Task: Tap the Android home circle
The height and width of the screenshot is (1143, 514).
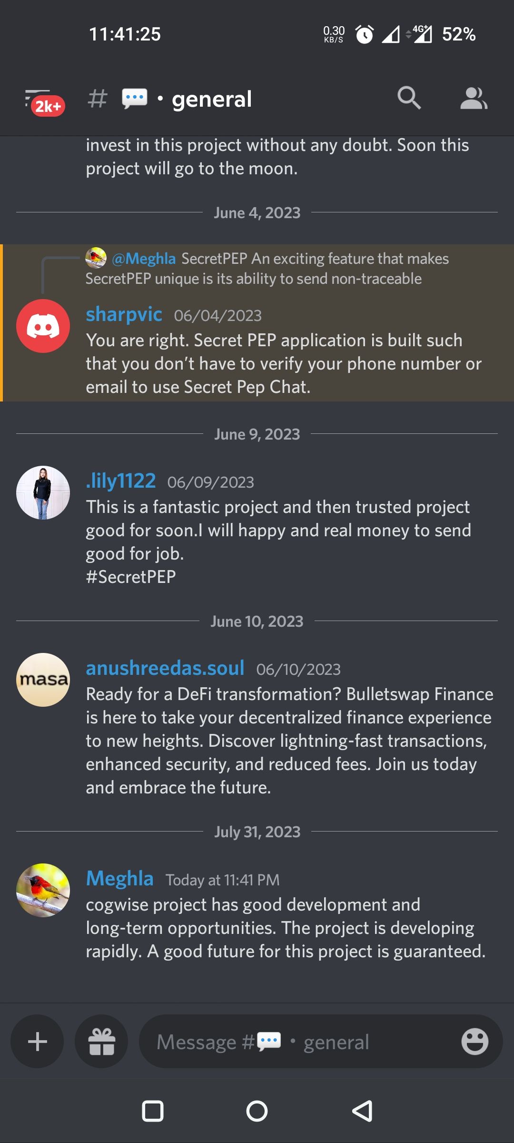Action: click(x=257, y=1111)
